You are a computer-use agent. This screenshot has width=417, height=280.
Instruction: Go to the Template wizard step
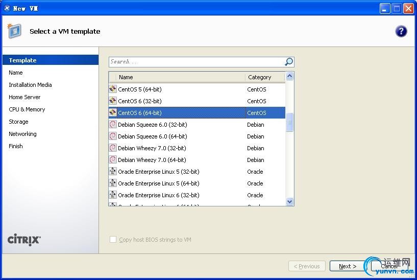coord(51,60)
